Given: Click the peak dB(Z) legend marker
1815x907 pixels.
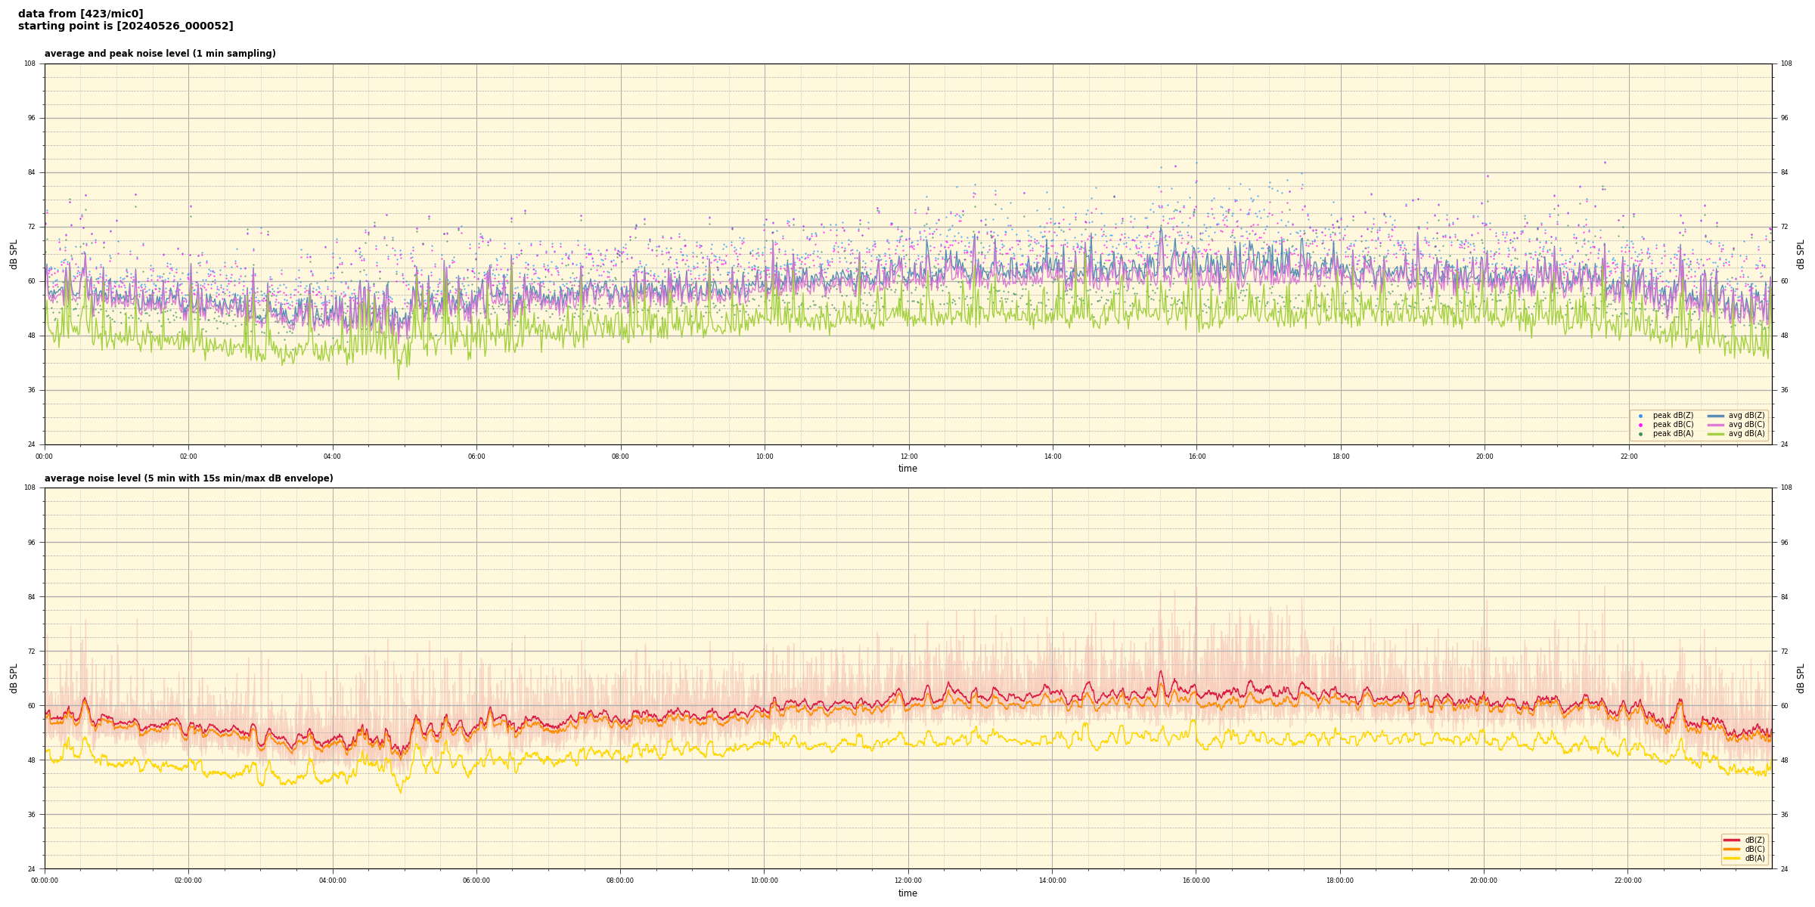Looking at the screenshot, I should click(x=1640, y=416).
